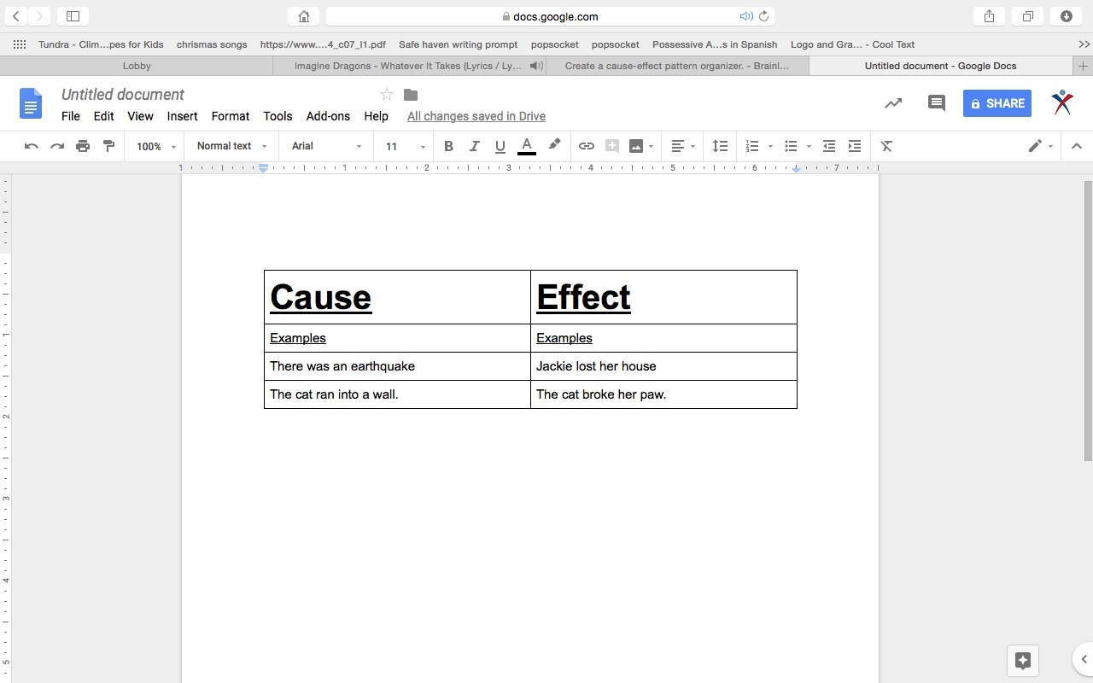Click the docs.google.com address bar
The height and width of the screenshot is (683, 1093).
551,16
